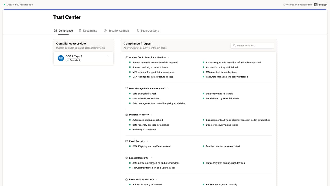
Task: Click the grid icon beside Data Management
Action: point(126,88)
